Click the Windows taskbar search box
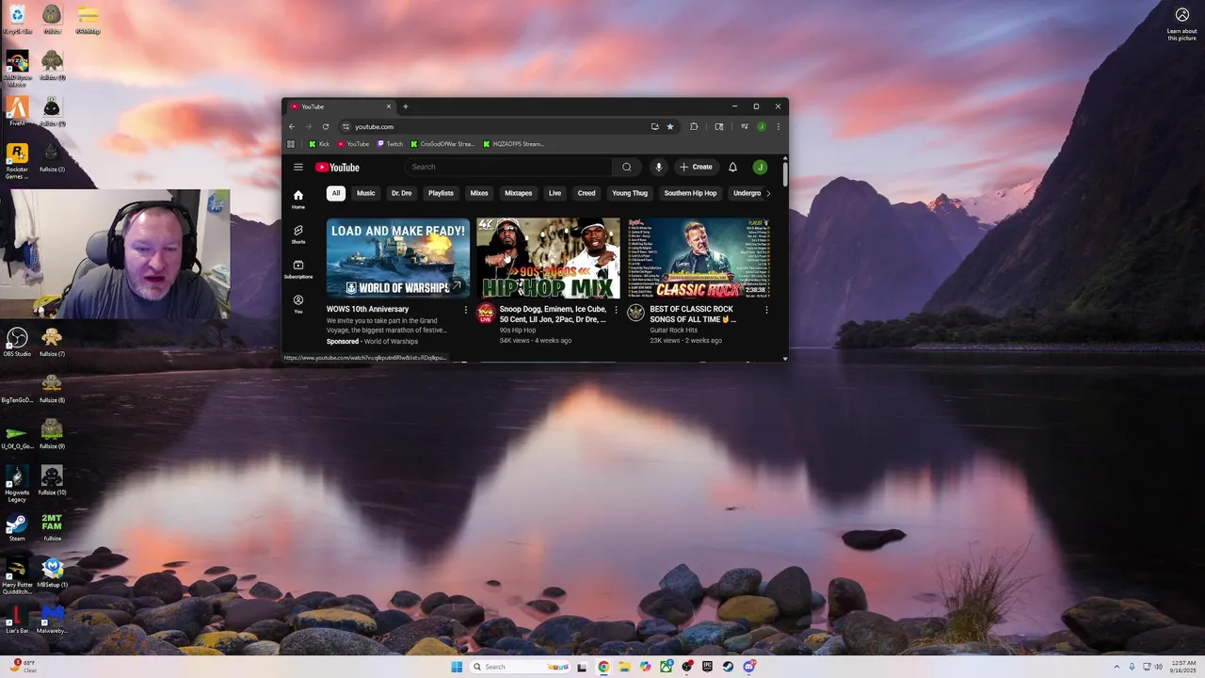The height and width of the screenshot is (678, 1205). (x=520, y=667)
